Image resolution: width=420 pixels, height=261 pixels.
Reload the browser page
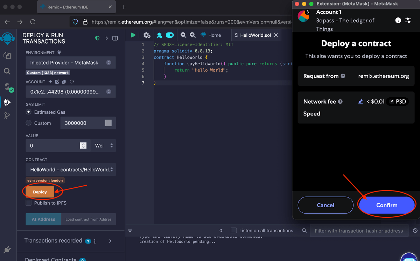(x=33, y=22)
